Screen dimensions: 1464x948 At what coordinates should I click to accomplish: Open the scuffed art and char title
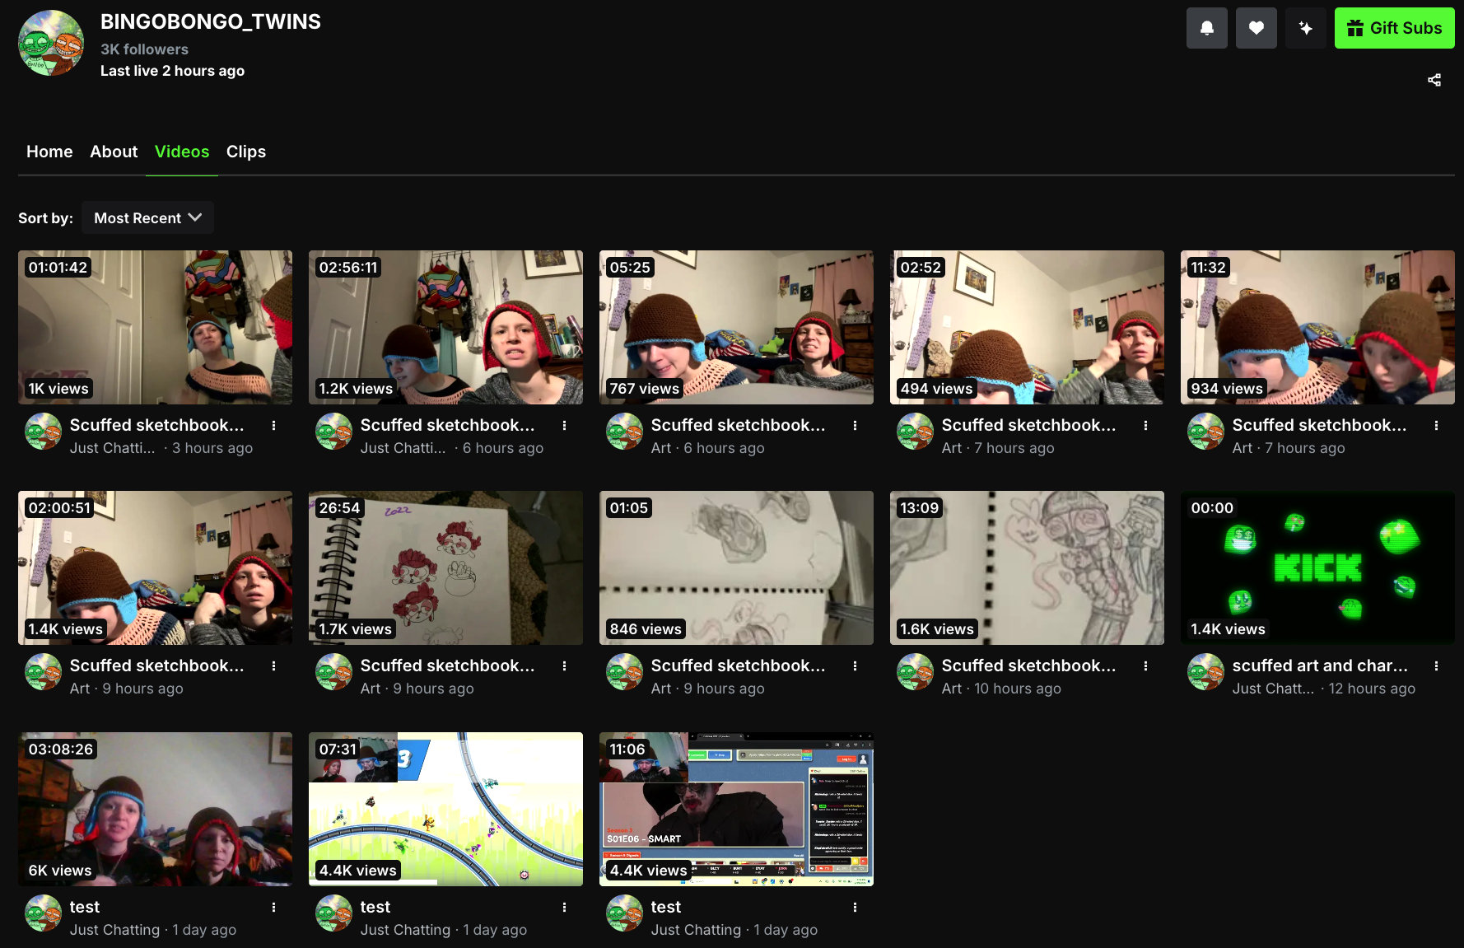pos(1320,665)
